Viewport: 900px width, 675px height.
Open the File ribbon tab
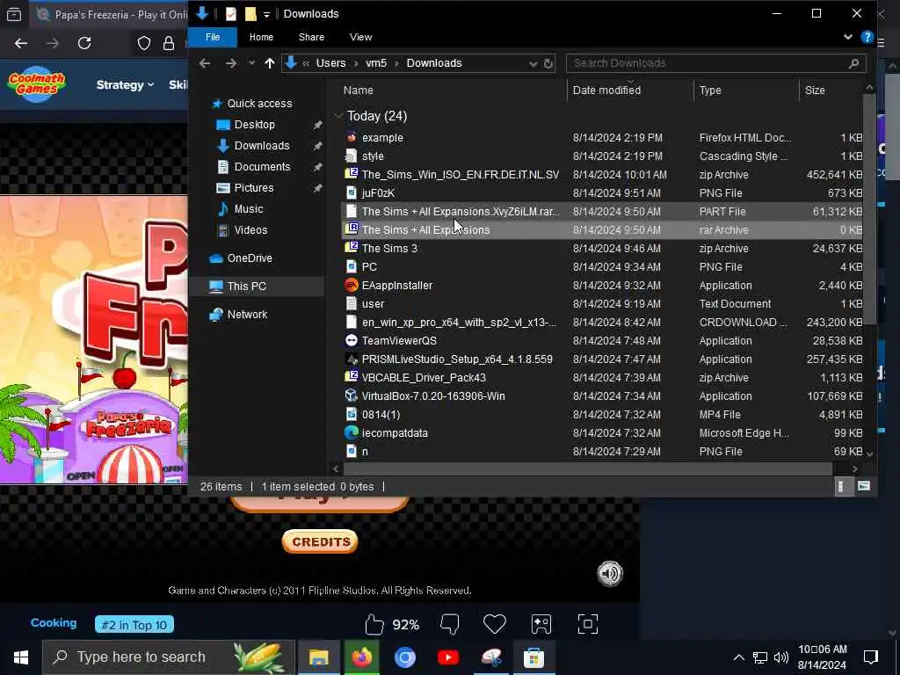tap(213, 37)
